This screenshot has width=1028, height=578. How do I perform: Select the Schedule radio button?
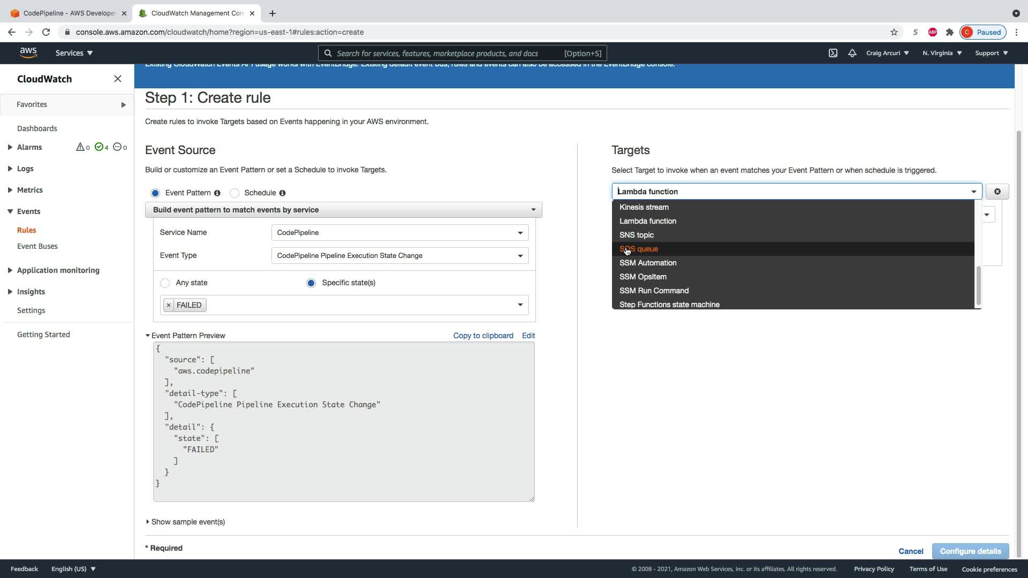tap(235, 193)
